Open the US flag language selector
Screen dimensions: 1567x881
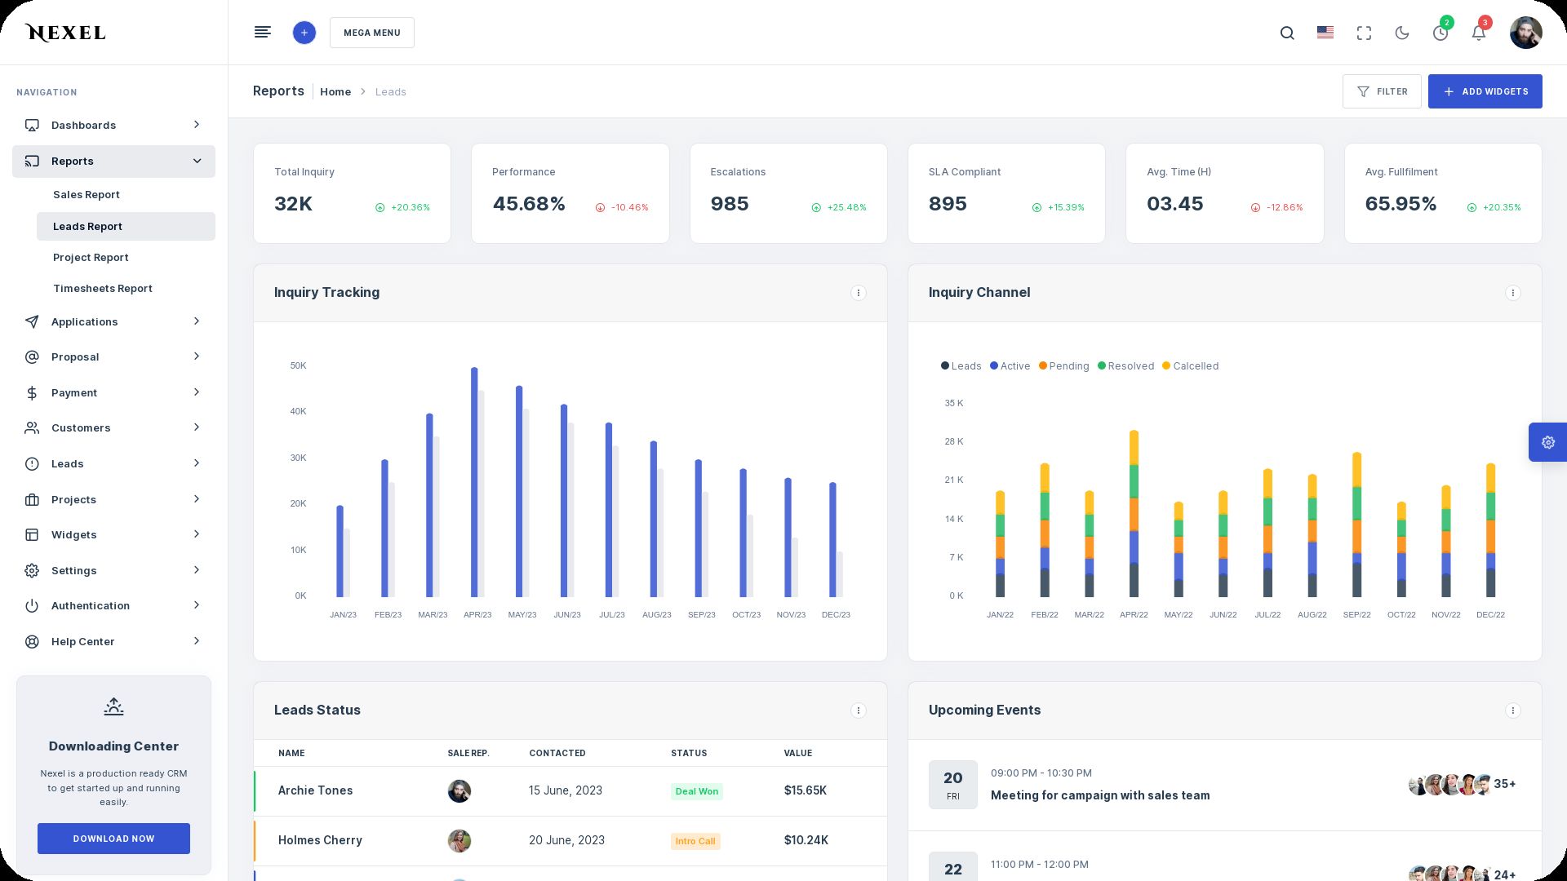pyautogui.click(x=1325, y=33)
